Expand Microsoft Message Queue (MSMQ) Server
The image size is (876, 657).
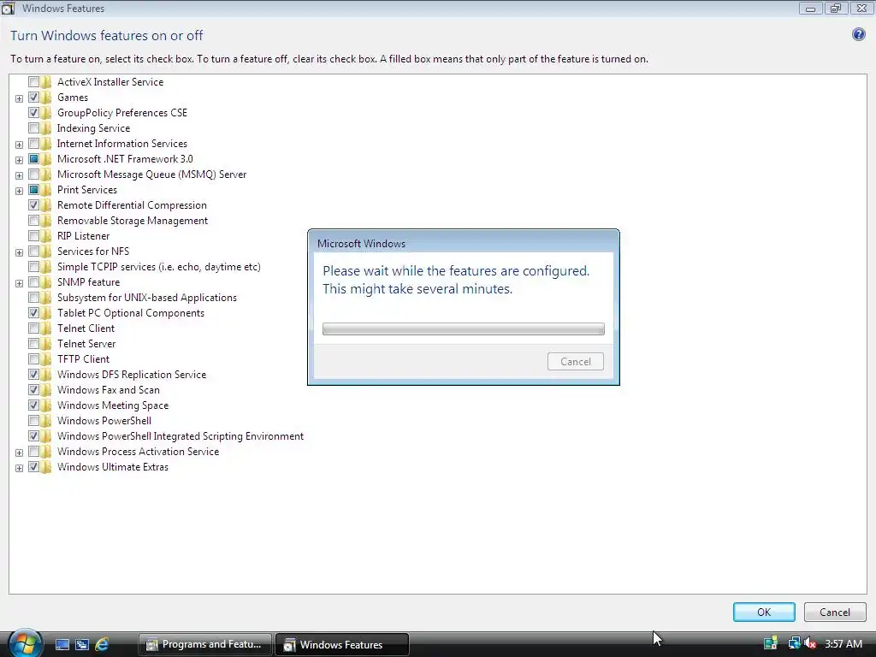(19, 175)
